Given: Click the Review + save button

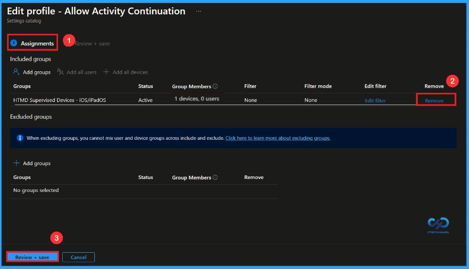Looking at the screenshot, I should coord(32,257).
